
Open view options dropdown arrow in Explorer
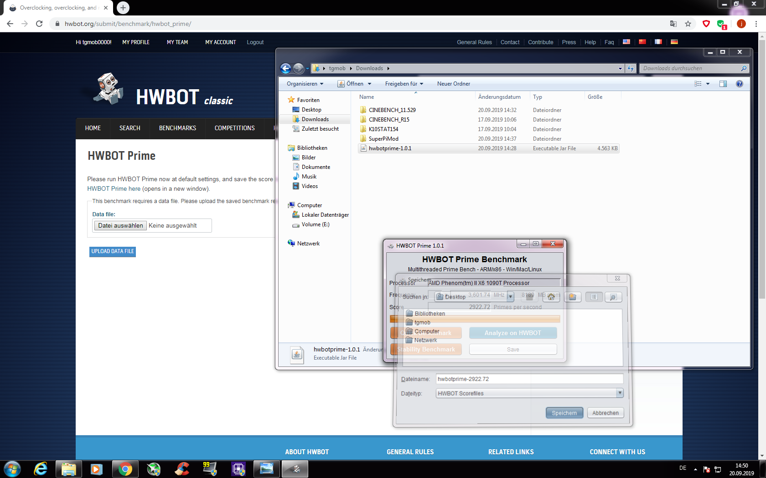(708, 84)
